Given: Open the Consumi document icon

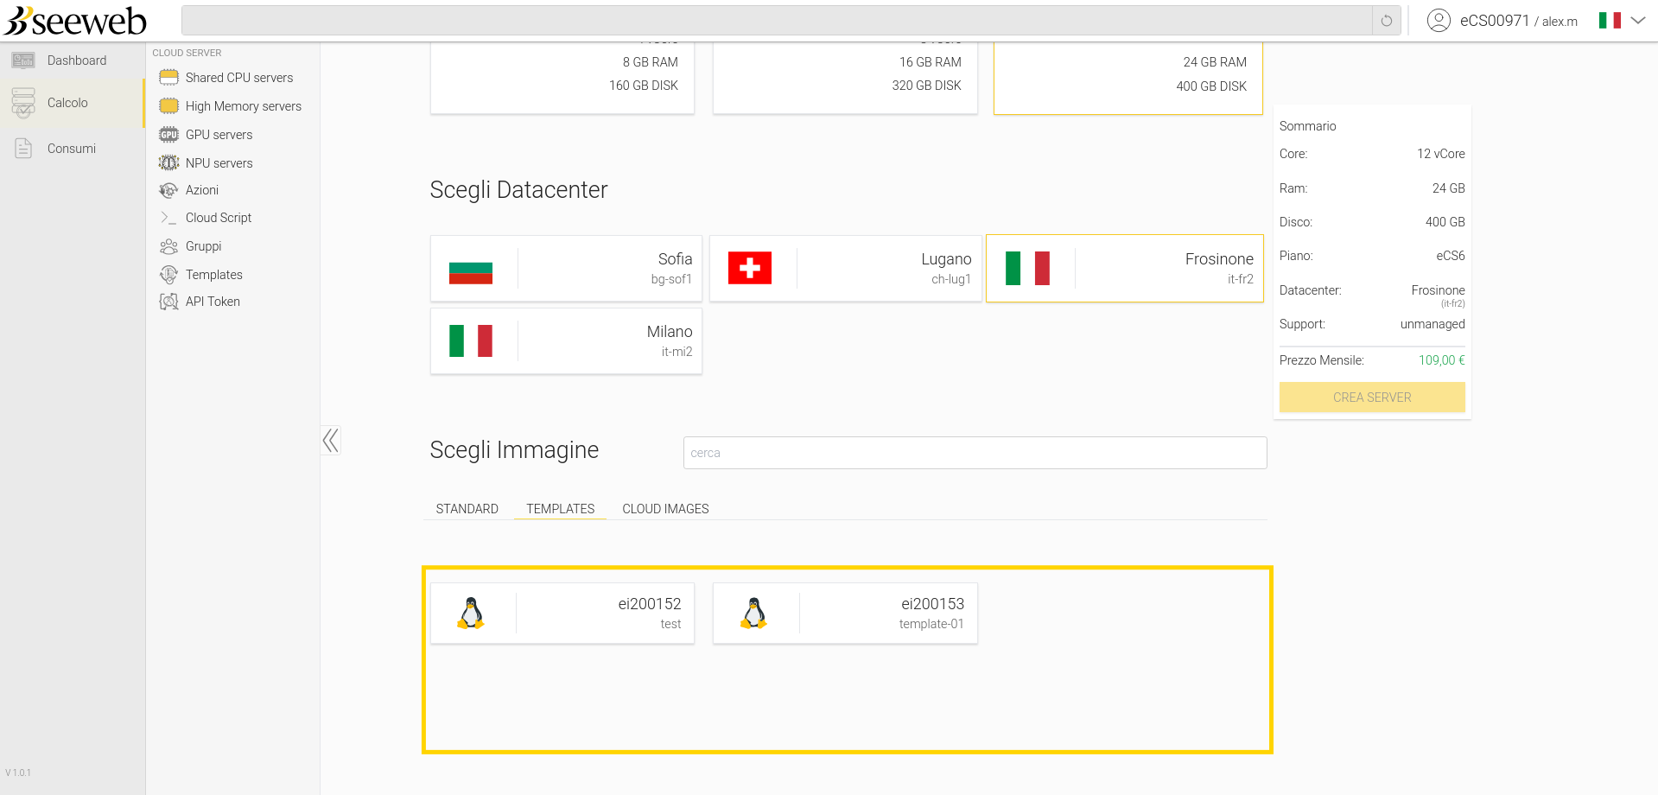Looking at the screenshot, I should coord(23,149).
